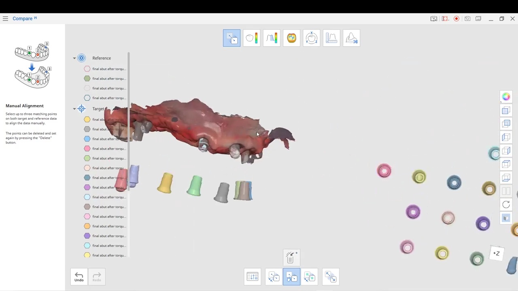Select the trim cutting tool

click(x=351, y=38)
